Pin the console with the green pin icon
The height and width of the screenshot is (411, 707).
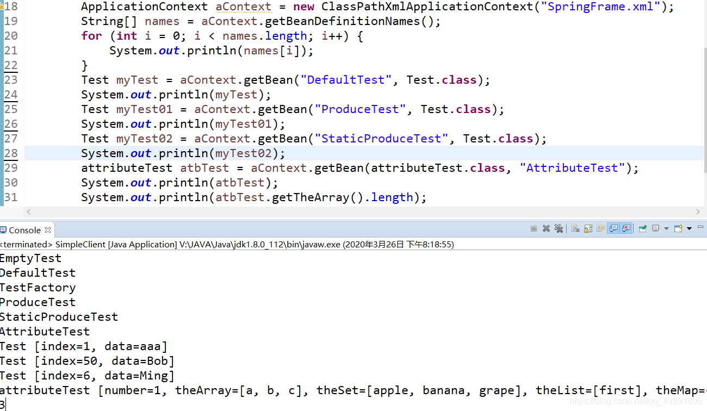coord(642,228)
